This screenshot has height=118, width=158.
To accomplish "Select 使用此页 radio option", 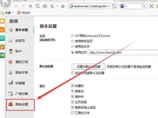I will tap(72, 52).
